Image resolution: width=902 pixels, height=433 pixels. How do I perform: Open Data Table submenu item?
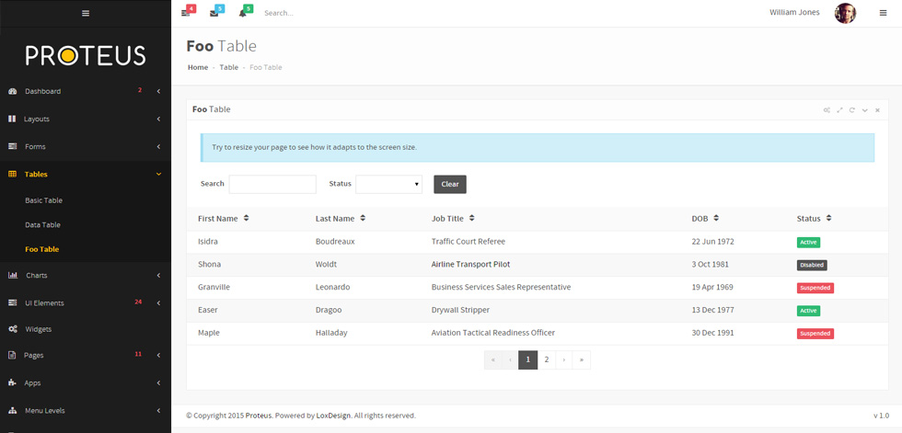[x=42, y=224]
